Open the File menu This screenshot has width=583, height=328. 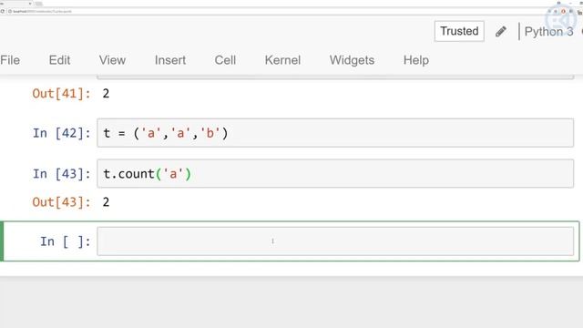pos(10,60)
